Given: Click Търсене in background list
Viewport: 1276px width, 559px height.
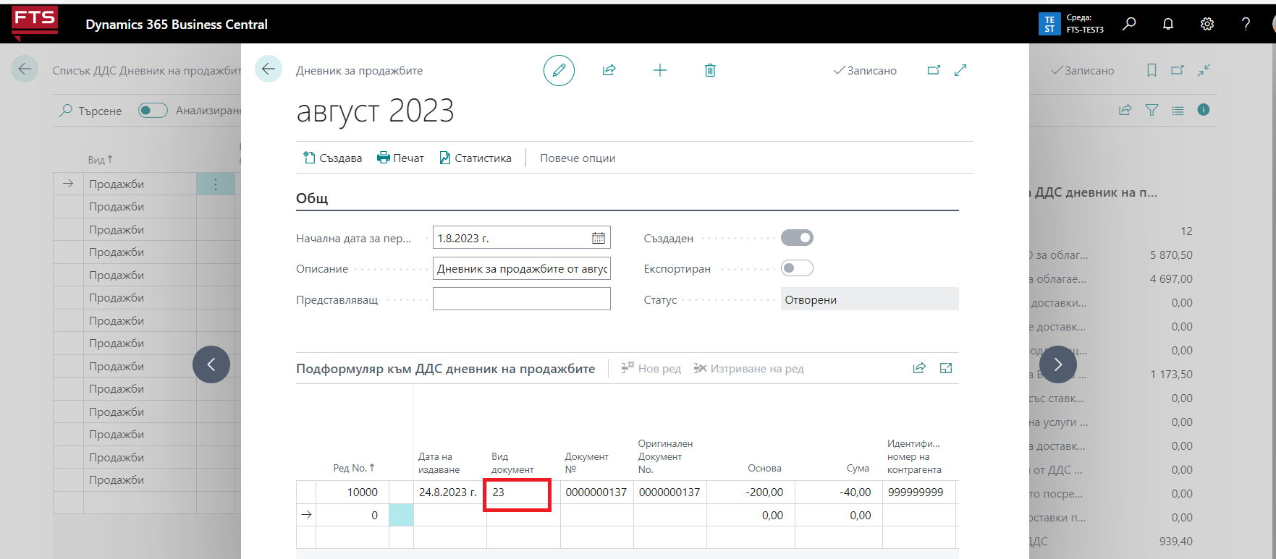Looking at the screenshot, I should (x=90, y=111).
